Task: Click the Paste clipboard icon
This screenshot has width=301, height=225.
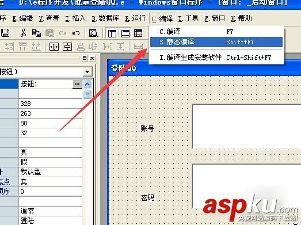Action: pos(49,33)
